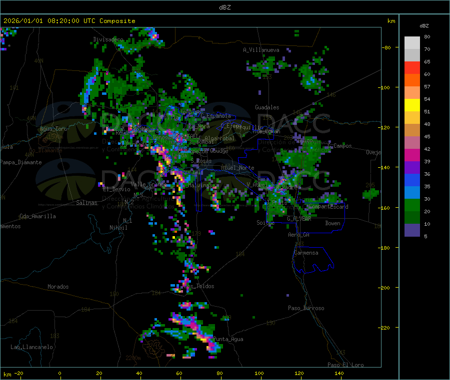Click the 0 km x-axis tick label
This screenshot has height=380, width=450.
coord(59,373)
